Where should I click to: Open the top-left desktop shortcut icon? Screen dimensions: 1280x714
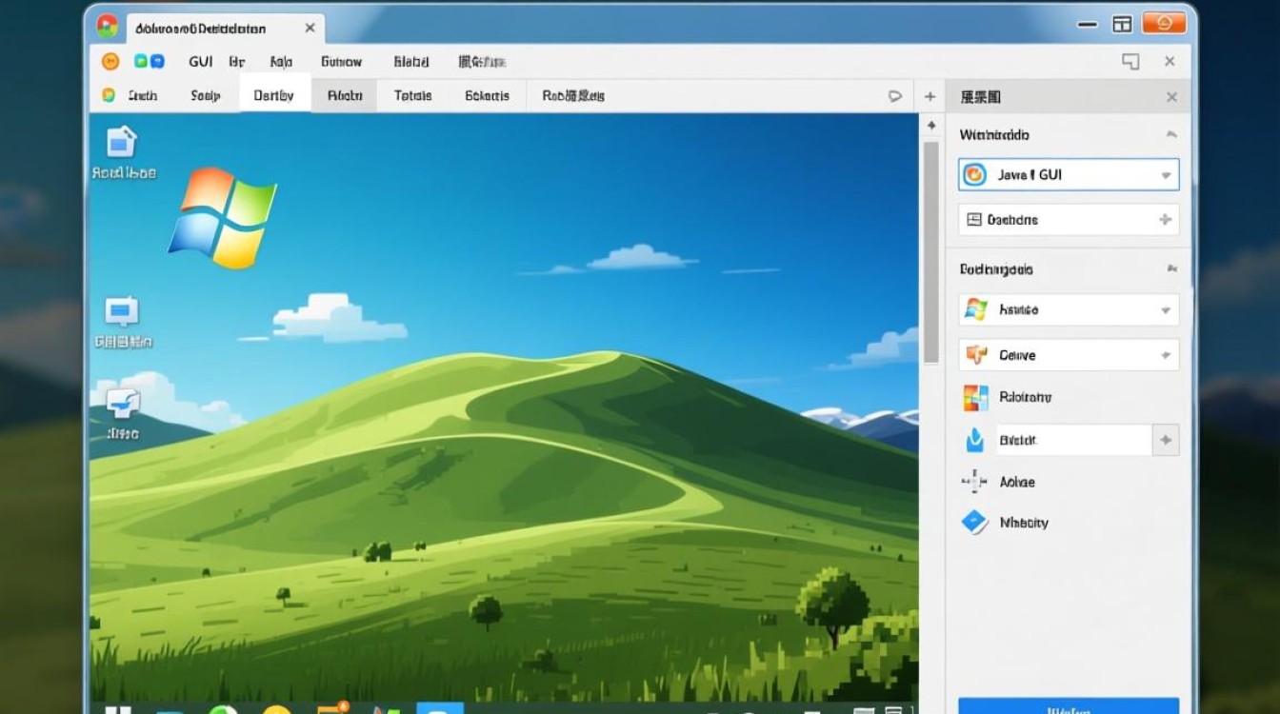[122, 143]
